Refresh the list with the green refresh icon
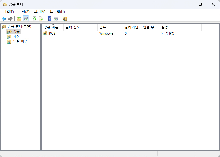Image resolution: width=220 pixels, height=157 pixels. point(34,19)
